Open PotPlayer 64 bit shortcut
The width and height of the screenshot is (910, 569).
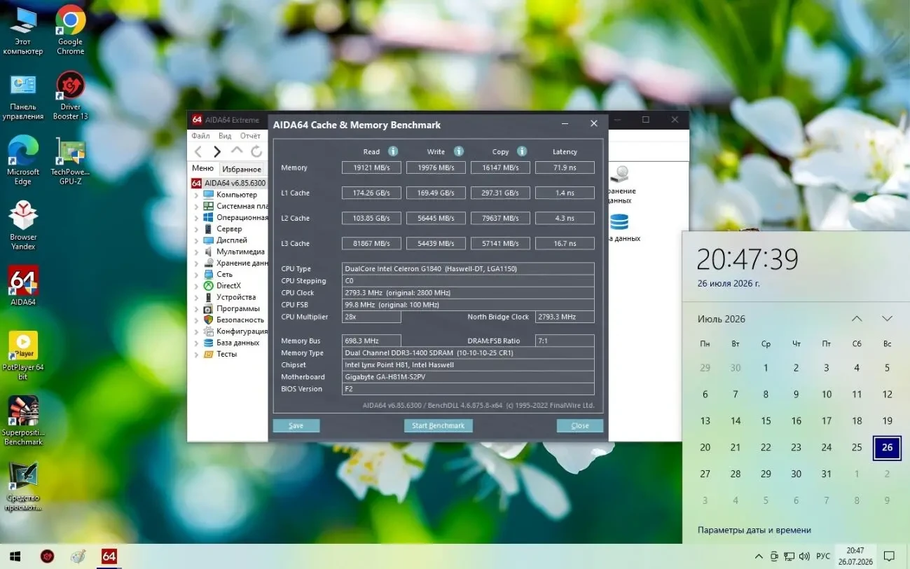pos(22,356)
